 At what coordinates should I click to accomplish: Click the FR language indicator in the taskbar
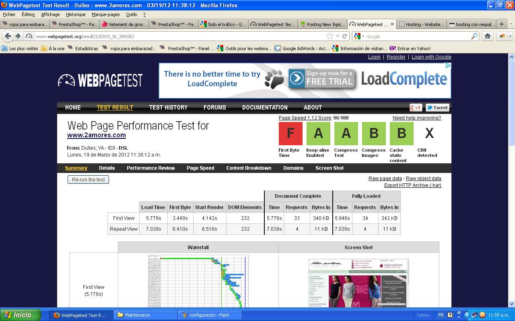coord(441,315)
